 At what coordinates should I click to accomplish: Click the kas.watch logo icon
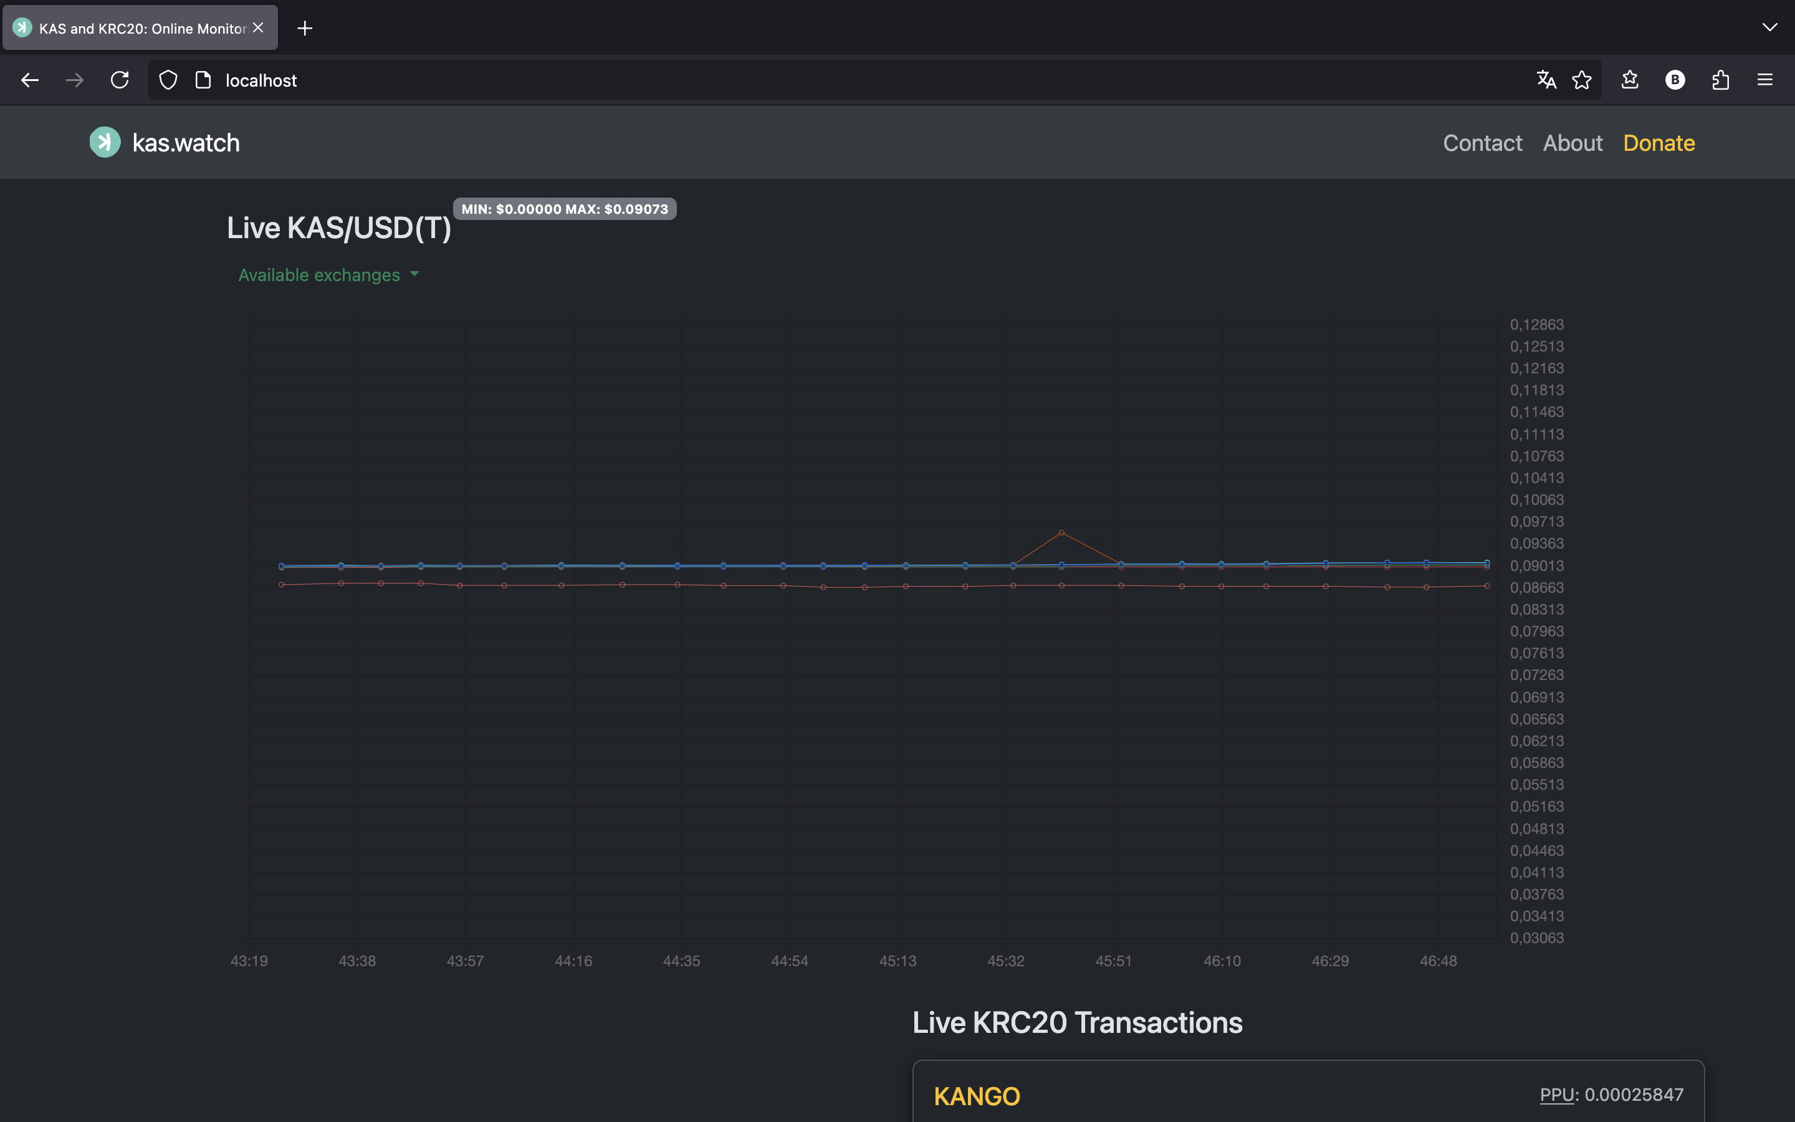click(x=105, y=143)
